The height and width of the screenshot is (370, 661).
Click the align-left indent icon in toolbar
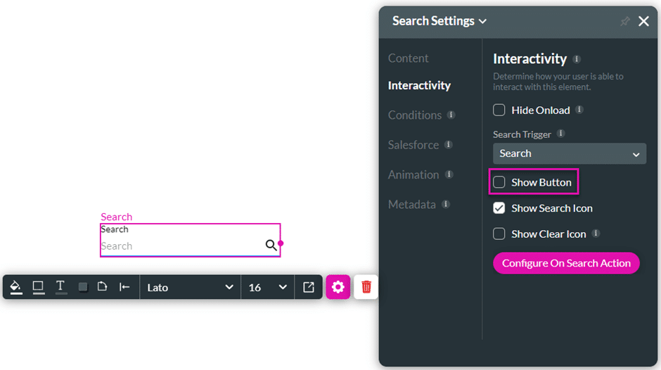pos(124,287)
